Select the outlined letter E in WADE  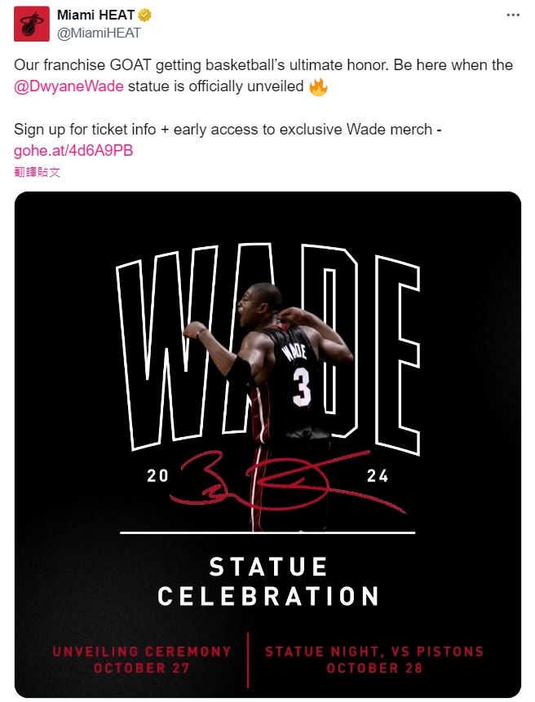397,355
